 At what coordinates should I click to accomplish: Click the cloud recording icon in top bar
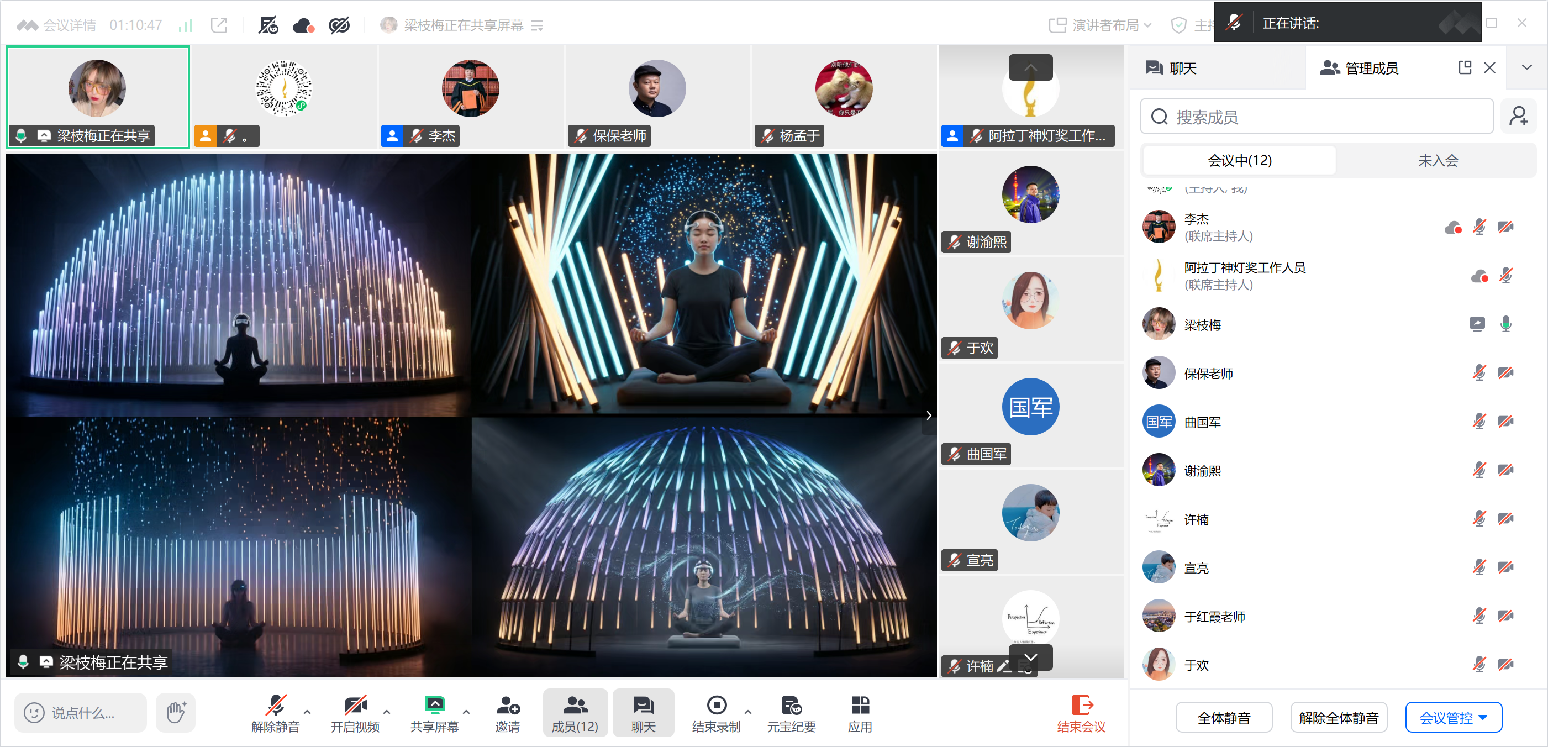click(x=303, y=25)
